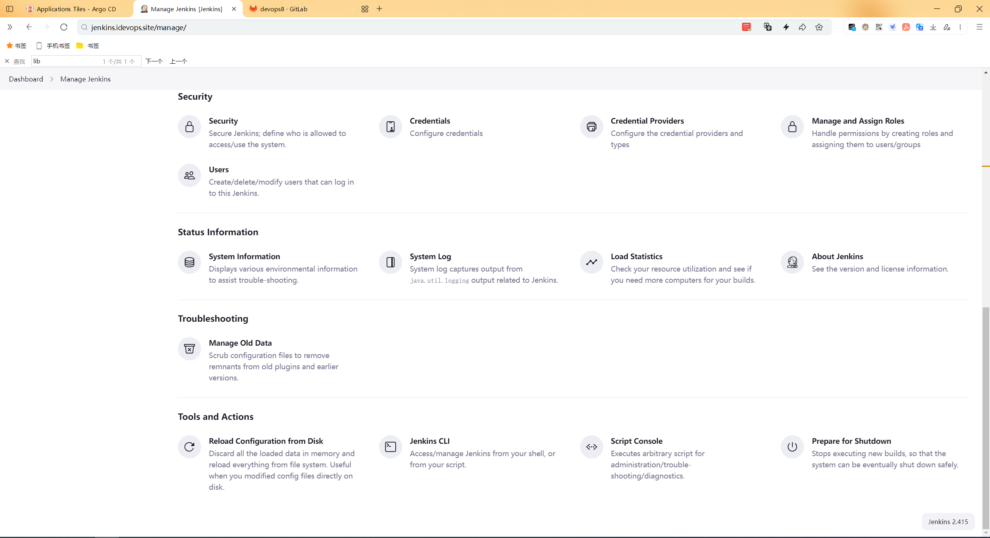This screenshot has width=990, height=538.
Task: Open the Credentials link
Action: click(x=430, y=121)
